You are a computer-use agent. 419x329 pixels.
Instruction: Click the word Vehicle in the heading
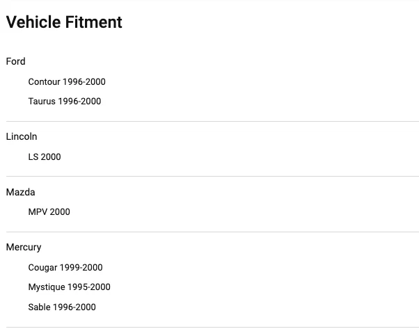33,22
